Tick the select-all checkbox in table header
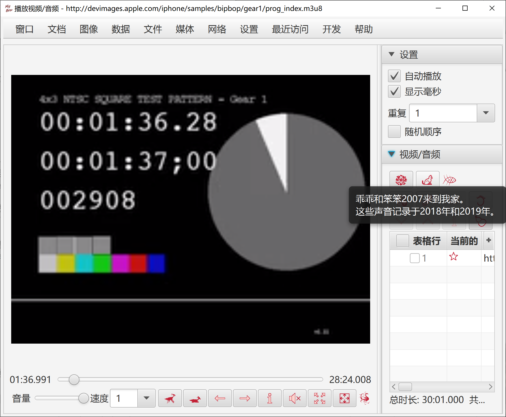The width and height of the screenshot is (506, 417). point(402,240)
